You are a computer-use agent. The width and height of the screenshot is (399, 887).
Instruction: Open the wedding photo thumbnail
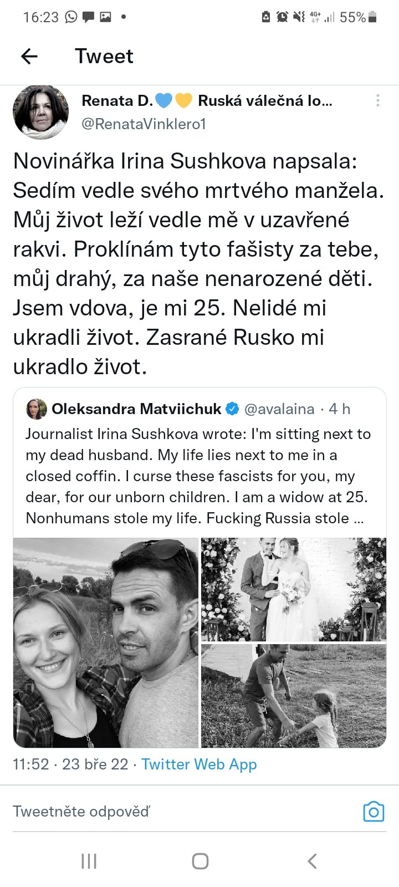pyautogui.click(x=293, y=589)
